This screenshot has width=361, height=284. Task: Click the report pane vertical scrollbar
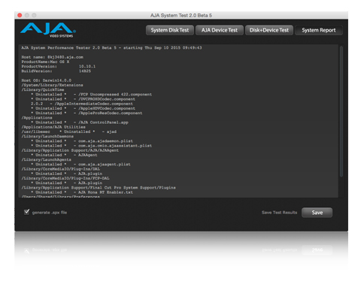pyautogui.click(x=341, y=111)
